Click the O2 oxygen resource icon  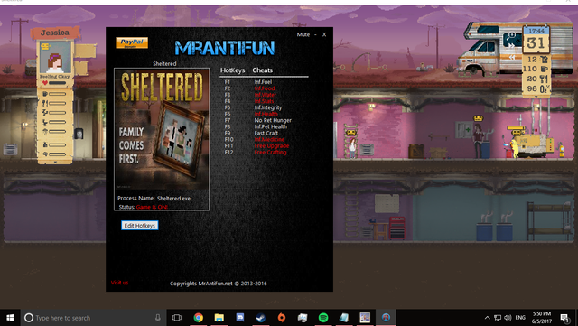tap(545, 88)
